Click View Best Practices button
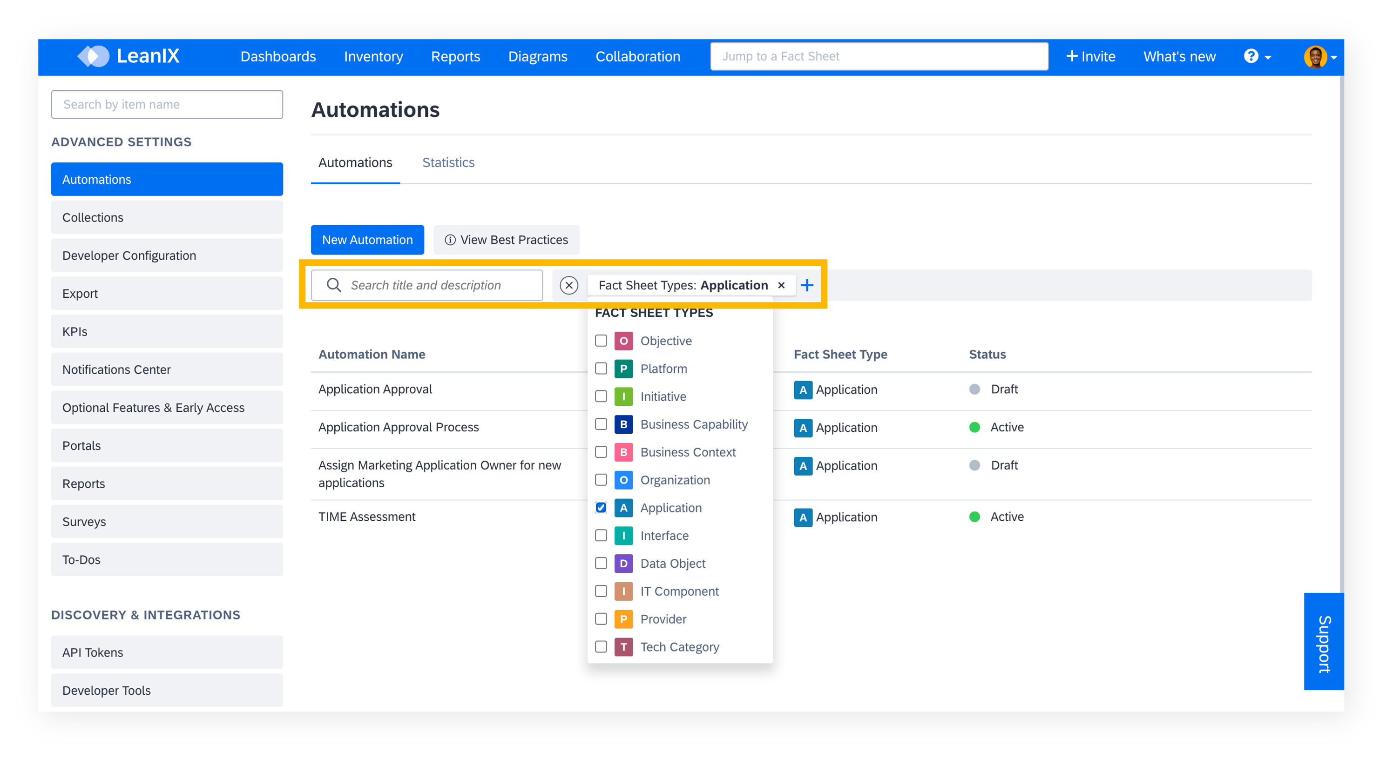 [x=506, y=240]
